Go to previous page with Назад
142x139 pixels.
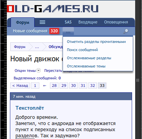pos(20,86)
